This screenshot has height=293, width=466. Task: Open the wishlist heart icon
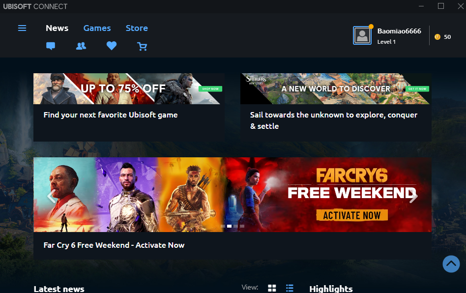[112, 45]
